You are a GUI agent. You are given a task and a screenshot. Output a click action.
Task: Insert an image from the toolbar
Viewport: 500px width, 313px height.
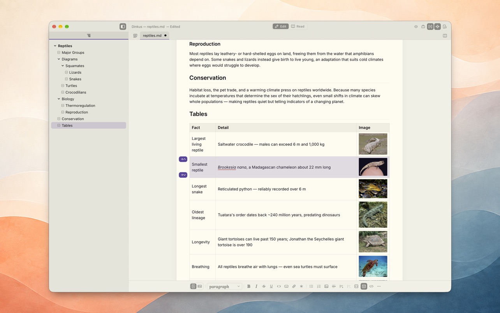pos(326,286)
